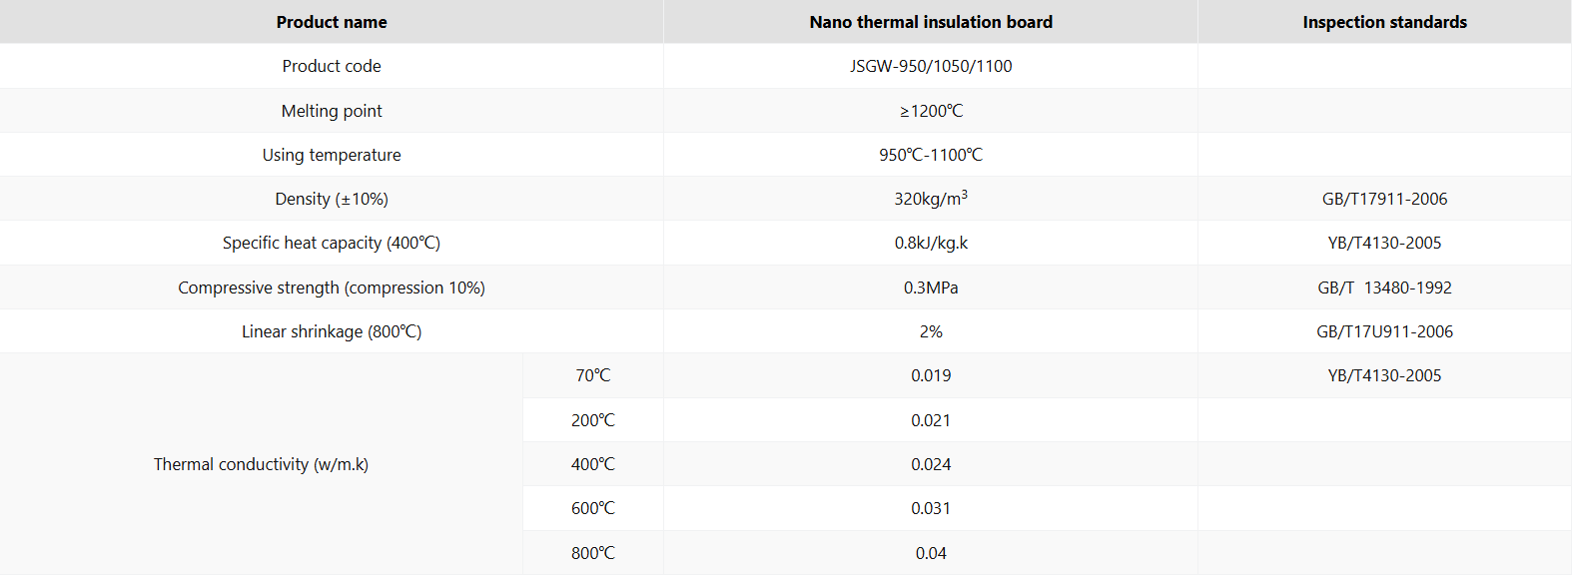1572x578 pixels.
Task: Select the 950℃-1100℃ value cell
Action: [x=931, y=155]
